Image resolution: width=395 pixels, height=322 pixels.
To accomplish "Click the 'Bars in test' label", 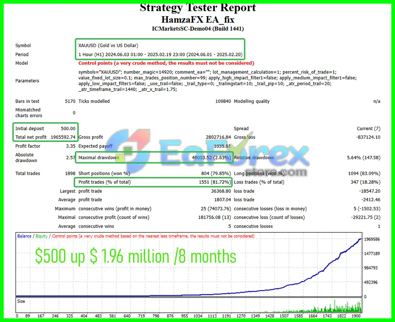I will click(x=27, y=101).
